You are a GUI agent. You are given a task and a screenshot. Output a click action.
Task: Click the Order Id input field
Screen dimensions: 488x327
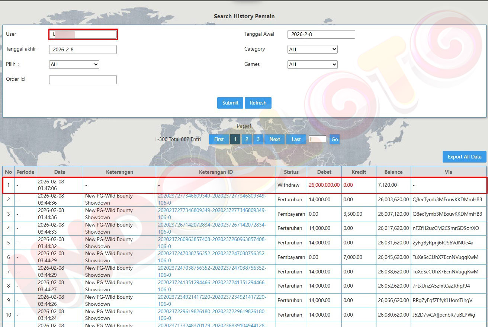coord(83,79)
